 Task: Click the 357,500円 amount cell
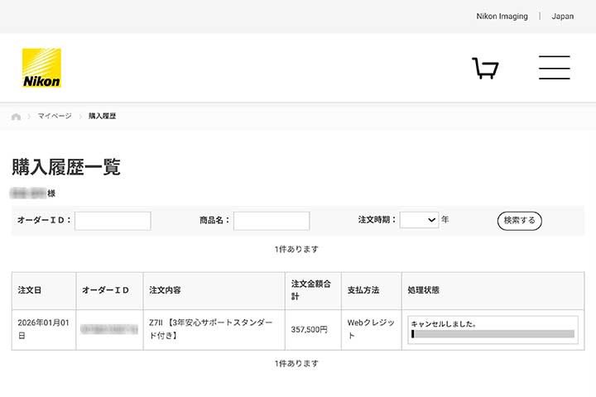[310, 329]
